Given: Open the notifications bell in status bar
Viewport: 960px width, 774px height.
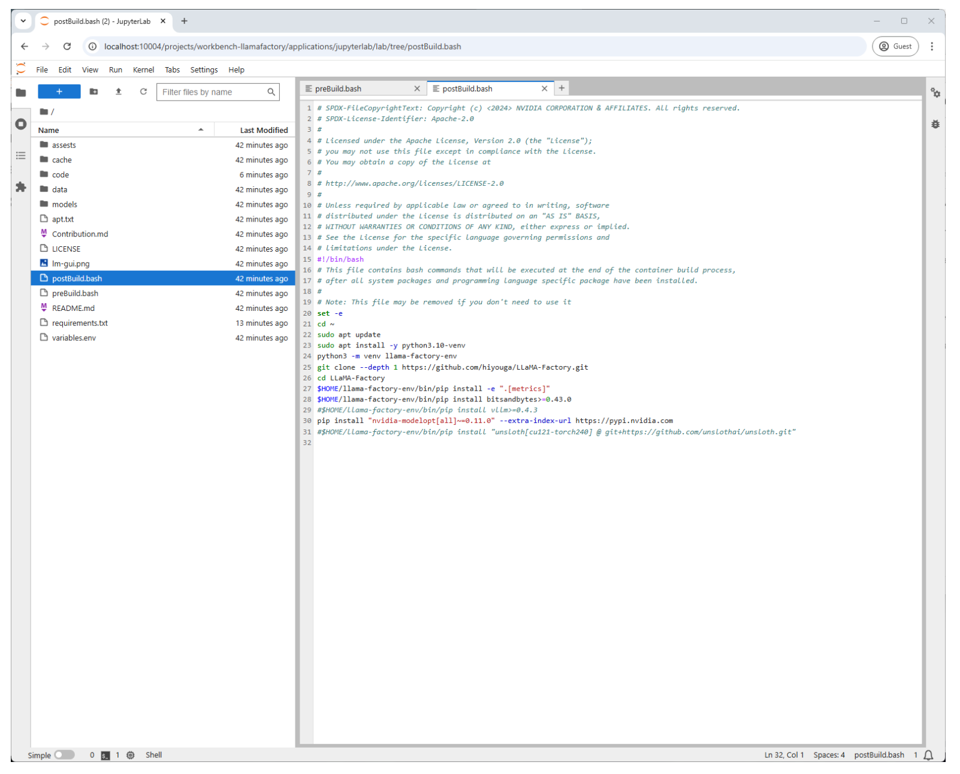Looking at the screenshot, I should click(x=928, y=755).
